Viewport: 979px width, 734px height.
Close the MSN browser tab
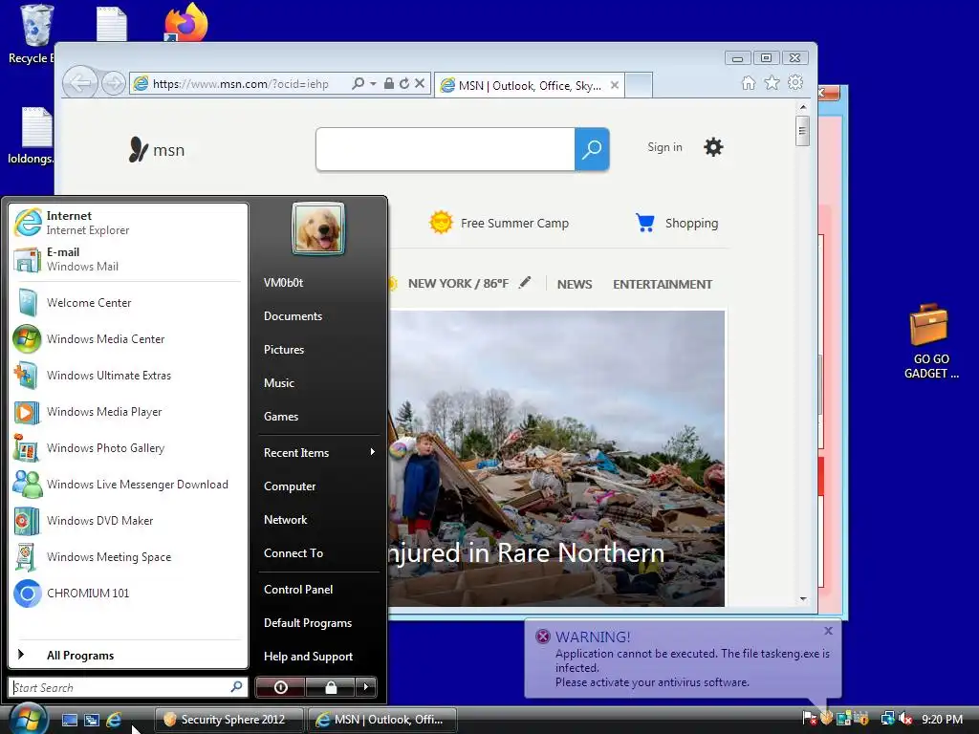coord(615,85)
